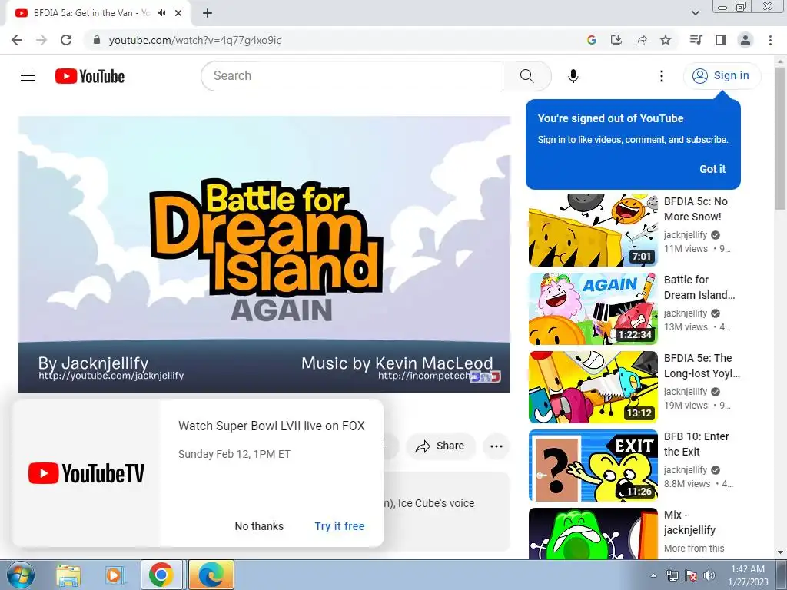Open the Chrome profile avatar
This screenshot has height=590, width=787.
click(745, 40)
